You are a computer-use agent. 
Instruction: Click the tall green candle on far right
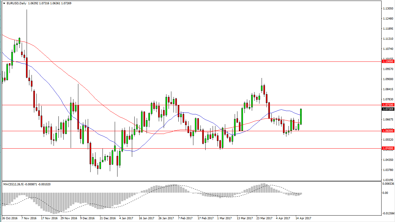(x=300, y=116)
